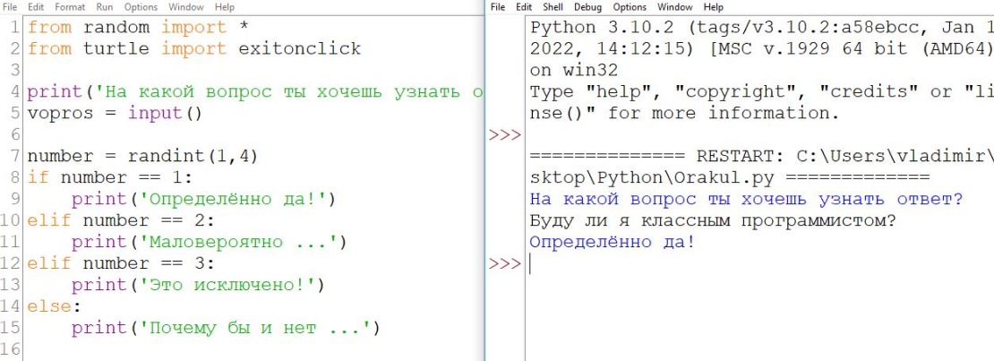994x361 pixels.
Task: Open the Help menu in the editor window
Action: coord(224,7)
